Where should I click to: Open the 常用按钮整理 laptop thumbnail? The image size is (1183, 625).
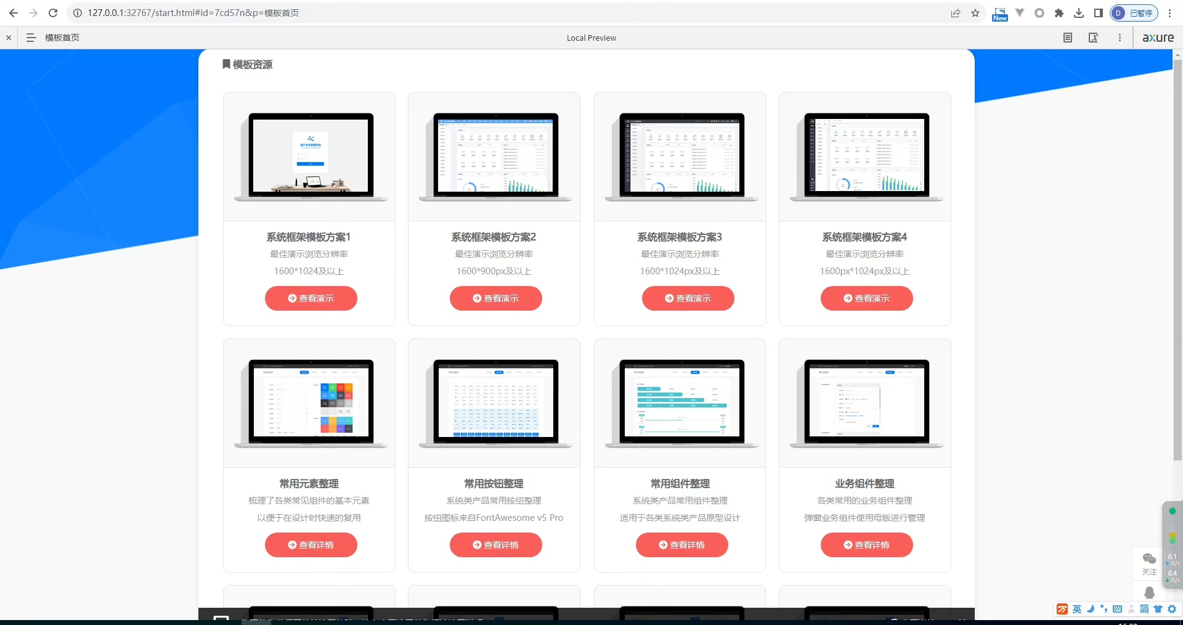click(495, 403)
